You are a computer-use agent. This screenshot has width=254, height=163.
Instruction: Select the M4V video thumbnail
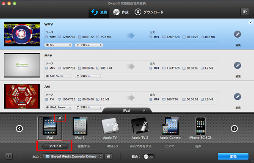pos(22,65)
